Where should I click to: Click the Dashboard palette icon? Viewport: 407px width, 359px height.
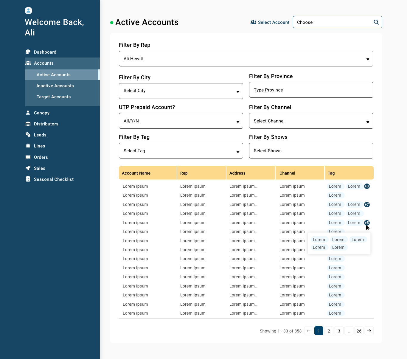point(28,52)
